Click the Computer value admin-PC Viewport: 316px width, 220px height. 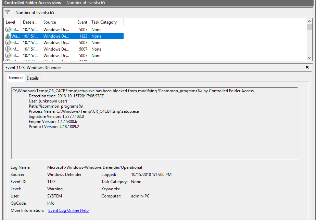pos(140,196)
